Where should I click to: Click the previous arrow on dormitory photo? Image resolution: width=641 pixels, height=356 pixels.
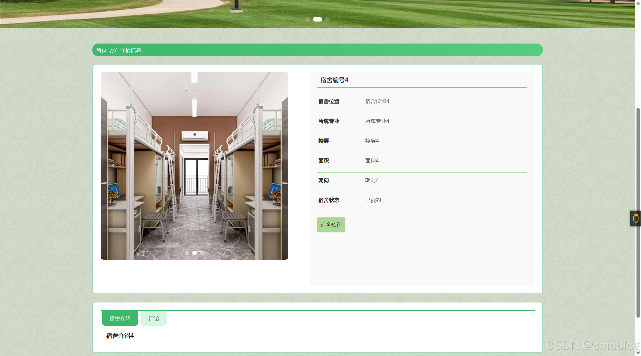coord(113,166)
